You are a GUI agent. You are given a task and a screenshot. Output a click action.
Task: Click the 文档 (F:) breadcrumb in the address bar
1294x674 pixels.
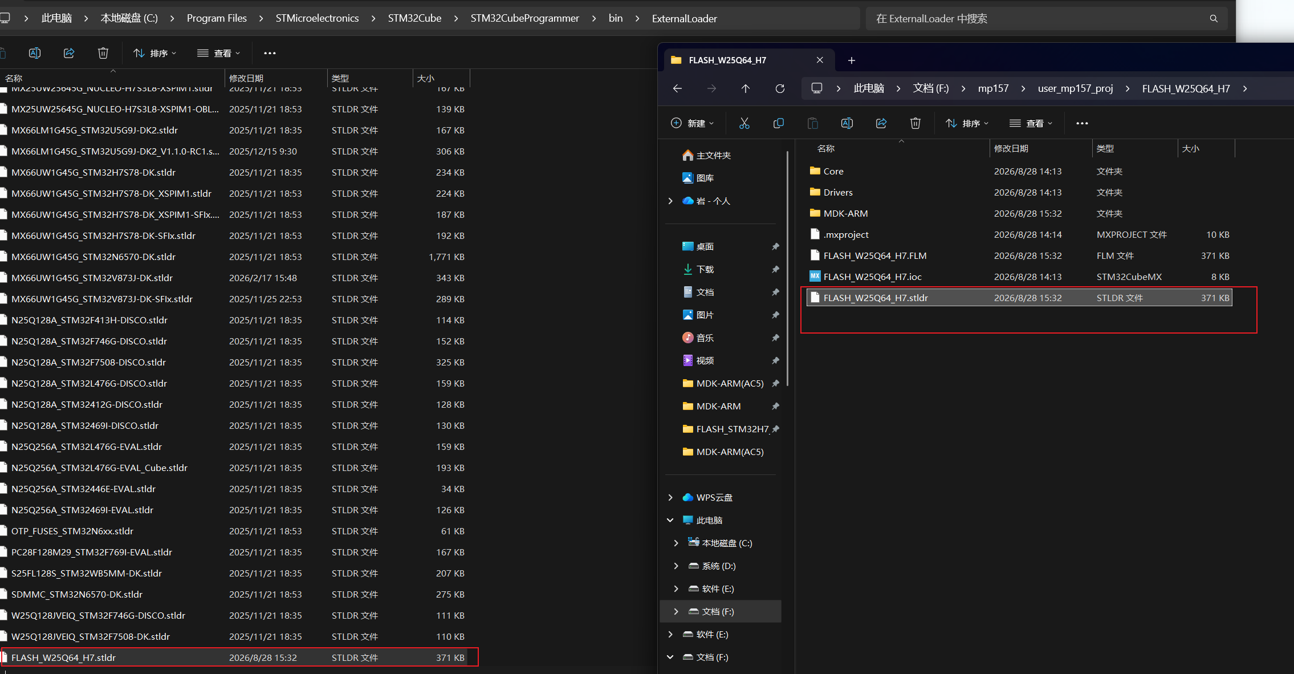click(x=931, y=88)
